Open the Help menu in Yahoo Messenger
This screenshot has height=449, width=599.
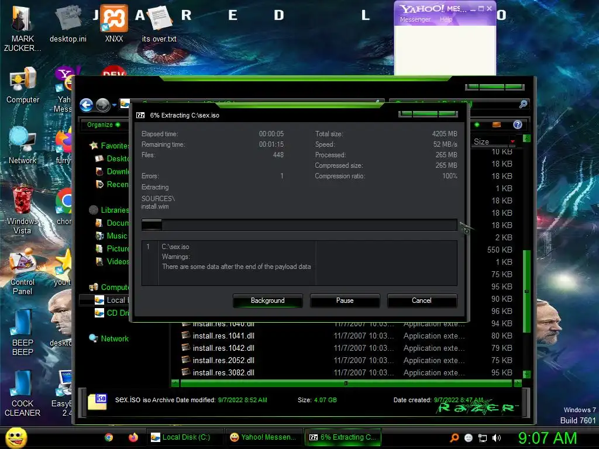coord(446,19)
